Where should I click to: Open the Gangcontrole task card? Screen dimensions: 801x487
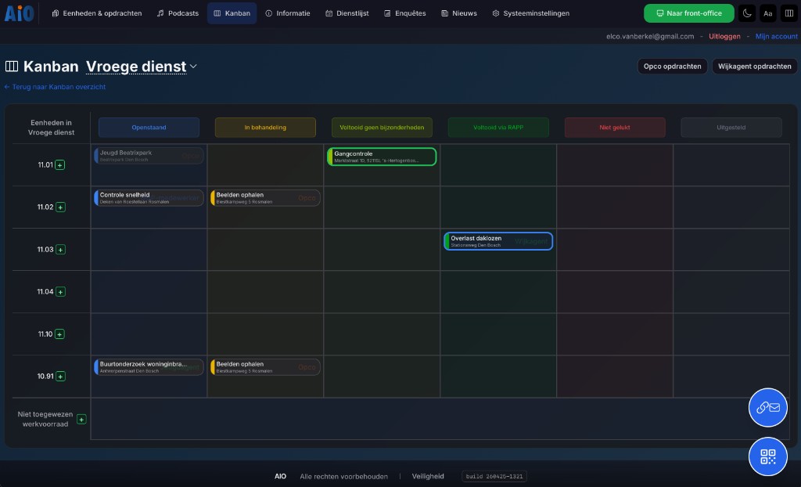click(382, 157)
